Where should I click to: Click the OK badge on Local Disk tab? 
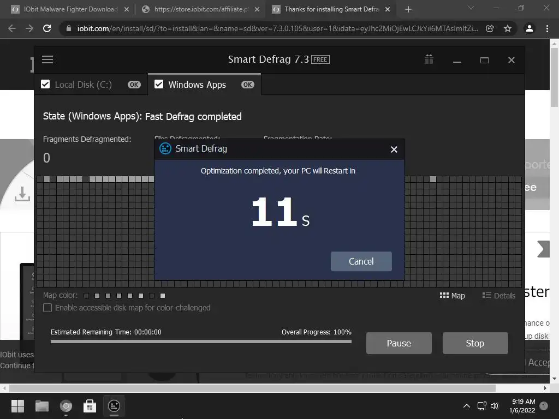point(134,85)
